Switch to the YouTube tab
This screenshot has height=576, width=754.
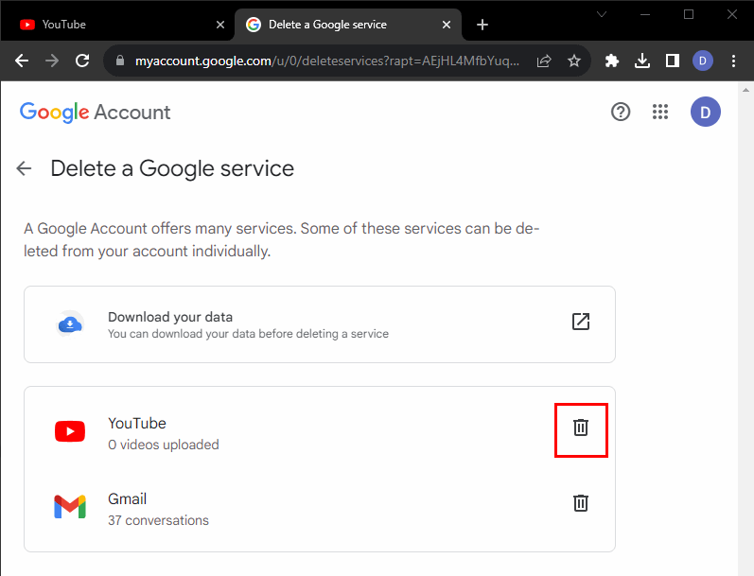[114, 25]
